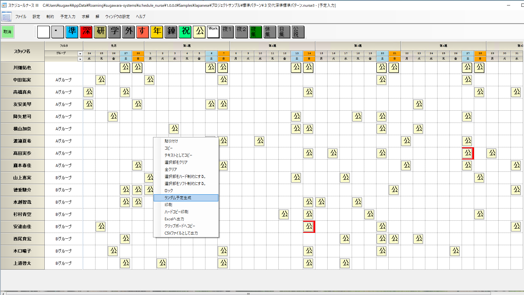The image size is (524, 295).
Task: Open the 求解 menu
Action: pyautogui.click(x=86, y=17)
